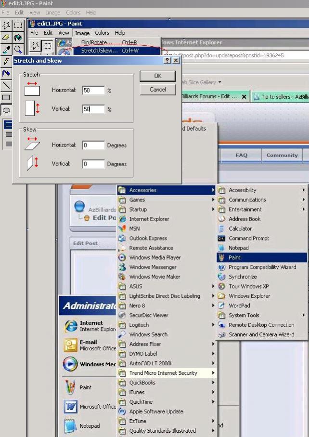Expand the Nero 8 submenu
The image size is (309, 437).
(x=167, y=306)
